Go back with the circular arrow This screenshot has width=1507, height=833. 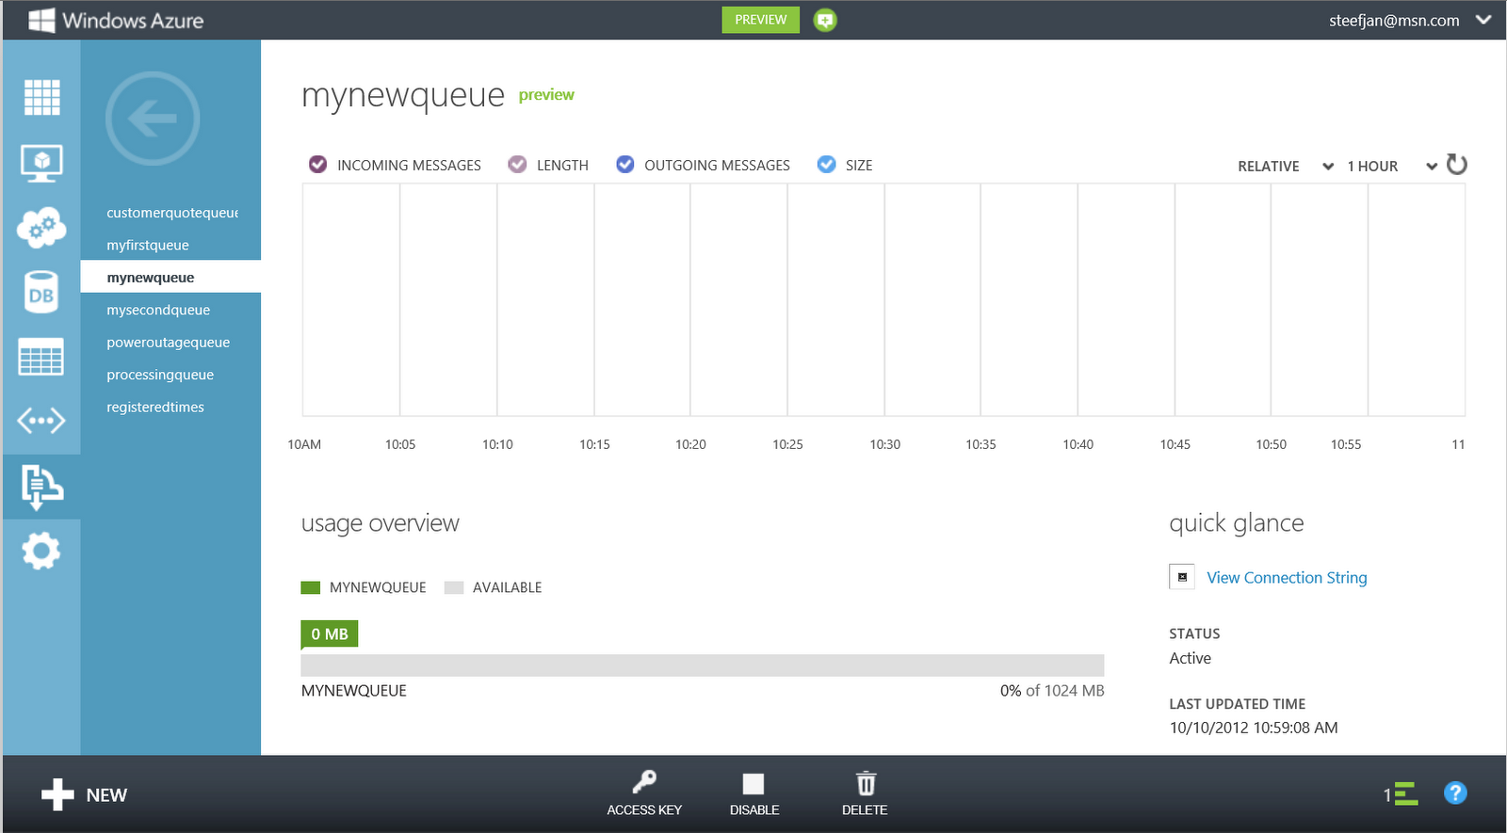(x=153, y=119)
